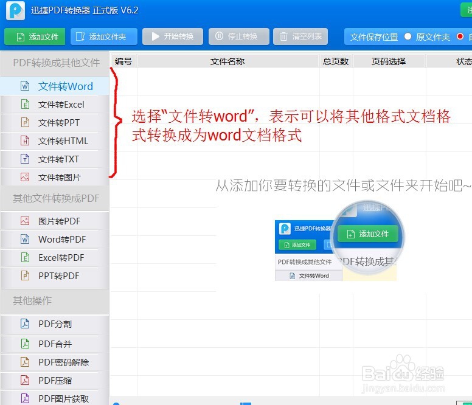Open PDF压缩 text label

55,381
